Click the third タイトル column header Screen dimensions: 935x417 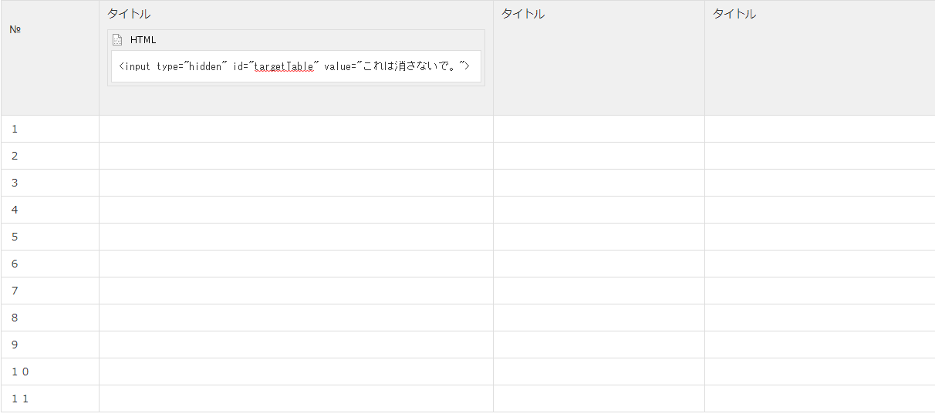pos(734,14)
